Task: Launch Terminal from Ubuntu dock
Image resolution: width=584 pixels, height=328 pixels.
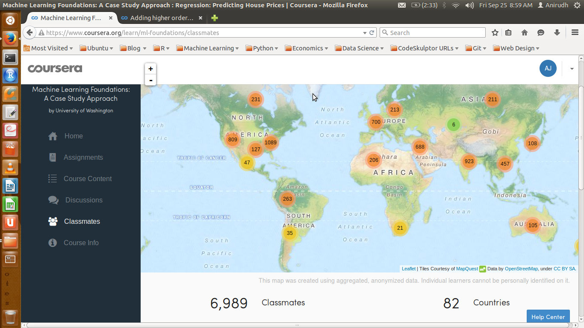Action: click(10, 57)
